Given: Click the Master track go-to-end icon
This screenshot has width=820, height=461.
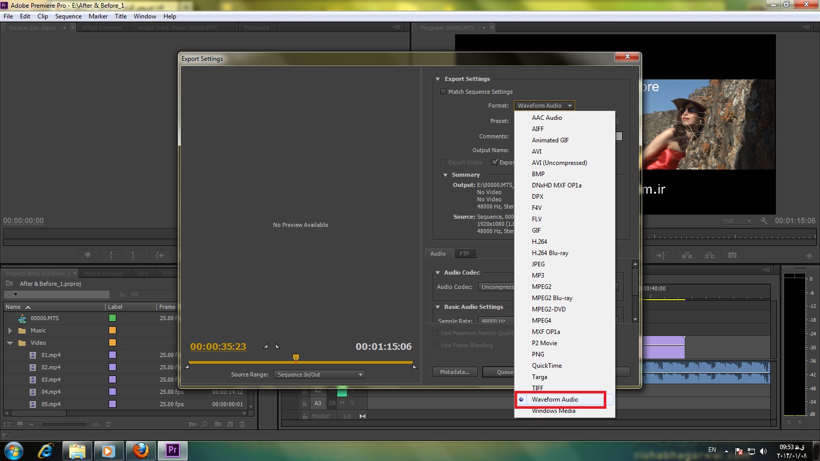Looking at the screenshot, I should [362, 416].
